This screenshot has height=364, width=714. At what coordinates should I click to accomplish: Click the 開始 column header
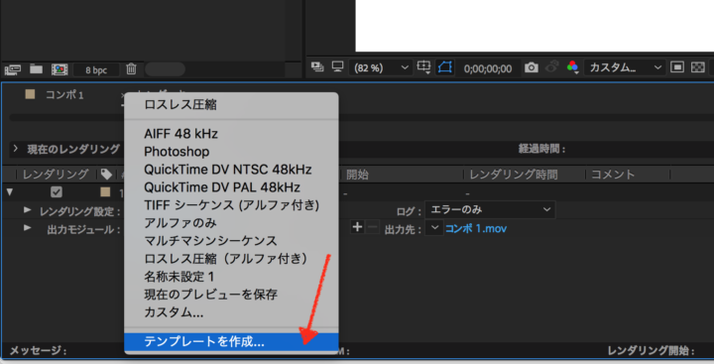[x=357, y=175]
